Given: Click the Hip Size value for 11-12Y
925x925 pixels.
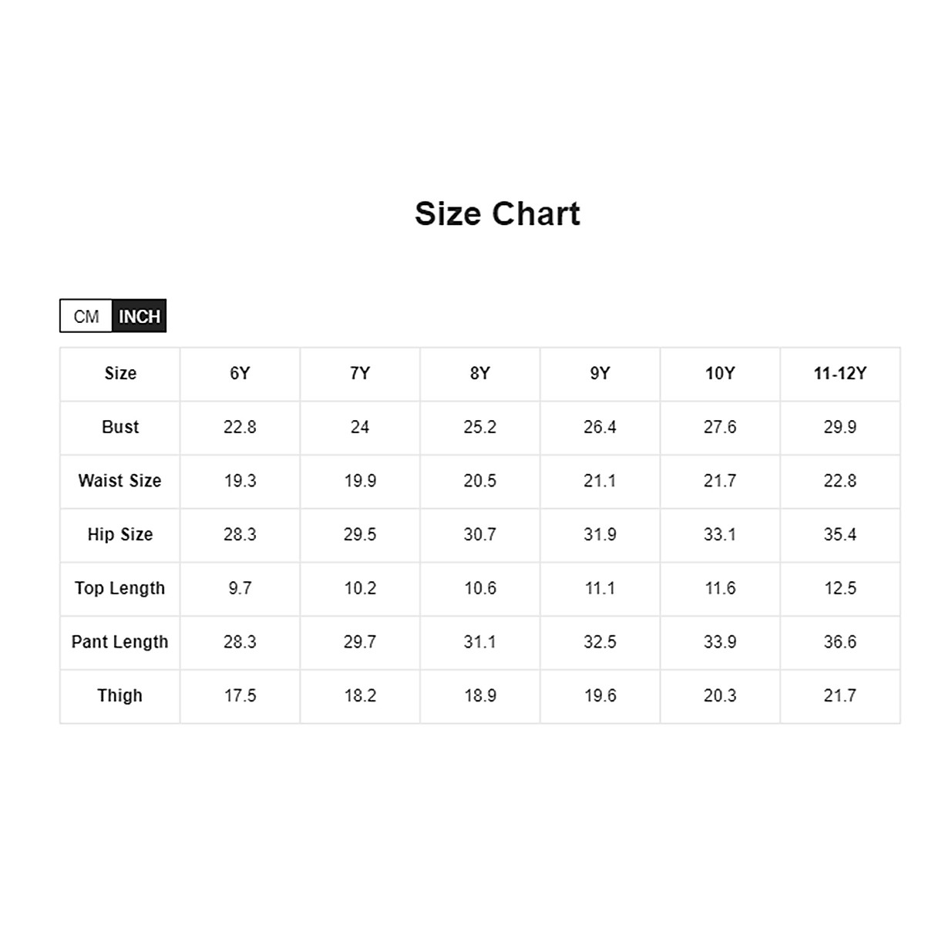Looking at the screenshot, I should 839,535.
